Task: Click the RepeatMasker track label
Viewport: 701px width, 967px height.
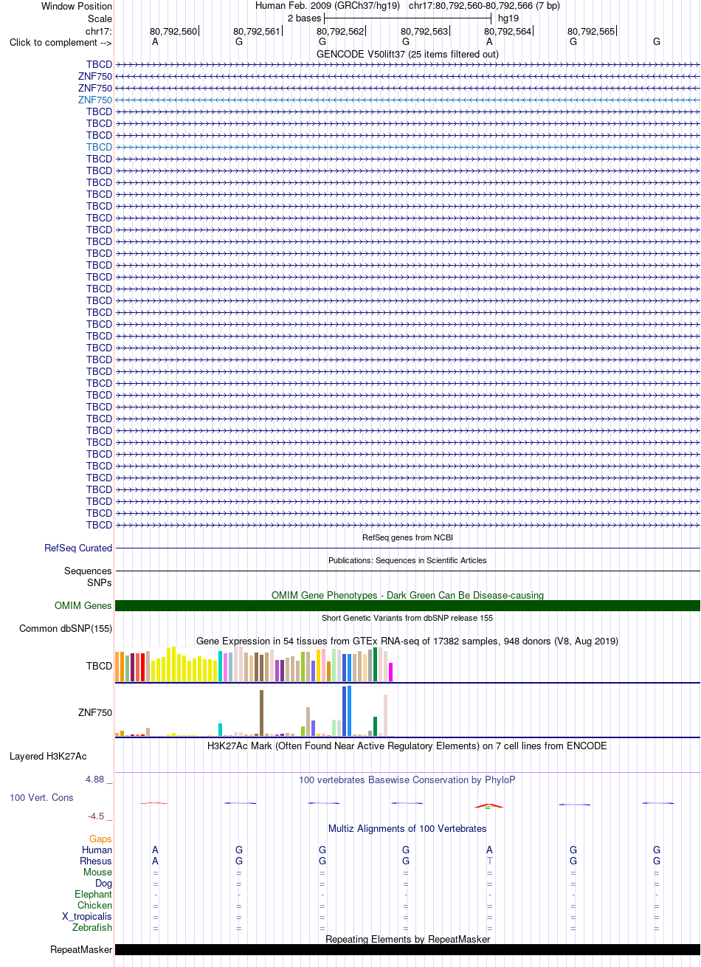Action: click(x=81, y=950)
